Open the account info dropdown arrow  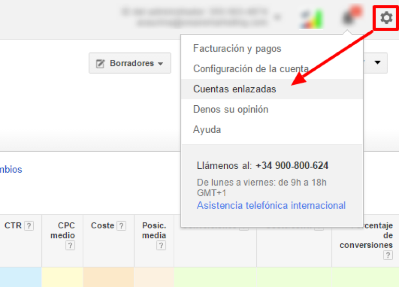tap(277, 15)
